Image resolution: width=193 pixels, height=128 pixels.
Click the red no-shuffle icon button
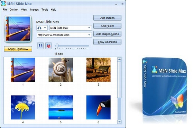pyautogui.click(x=48, y=46)
